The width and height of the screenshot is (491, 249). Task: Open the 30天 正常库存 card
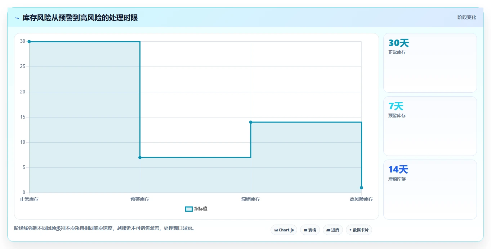click(x=430, y=63)
